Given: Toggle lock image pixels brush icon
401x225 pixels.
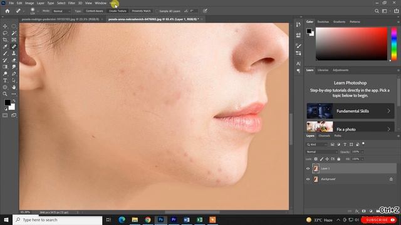Looking at the screenshot, I should click(x=321, y=159).
